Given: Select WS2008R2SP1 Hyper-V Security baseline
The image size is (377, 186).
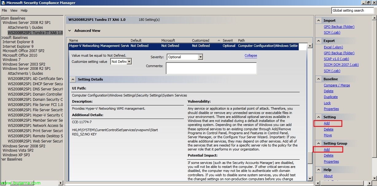Looking at the screenshot, I should (x=35, y=115).
